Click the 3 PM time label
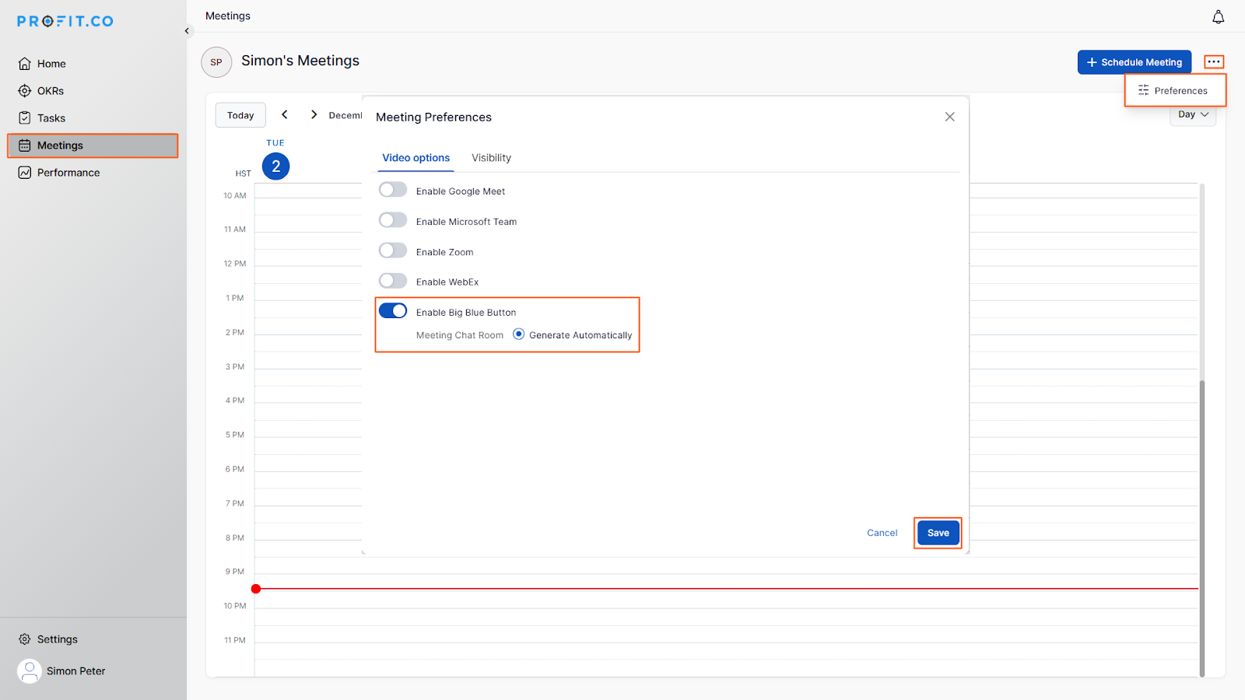The image size is (1245, 700). [235, 366]
